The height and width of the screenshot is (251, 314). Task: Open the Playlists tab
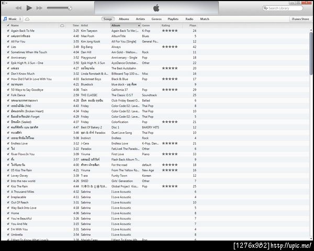coord(173,19)
